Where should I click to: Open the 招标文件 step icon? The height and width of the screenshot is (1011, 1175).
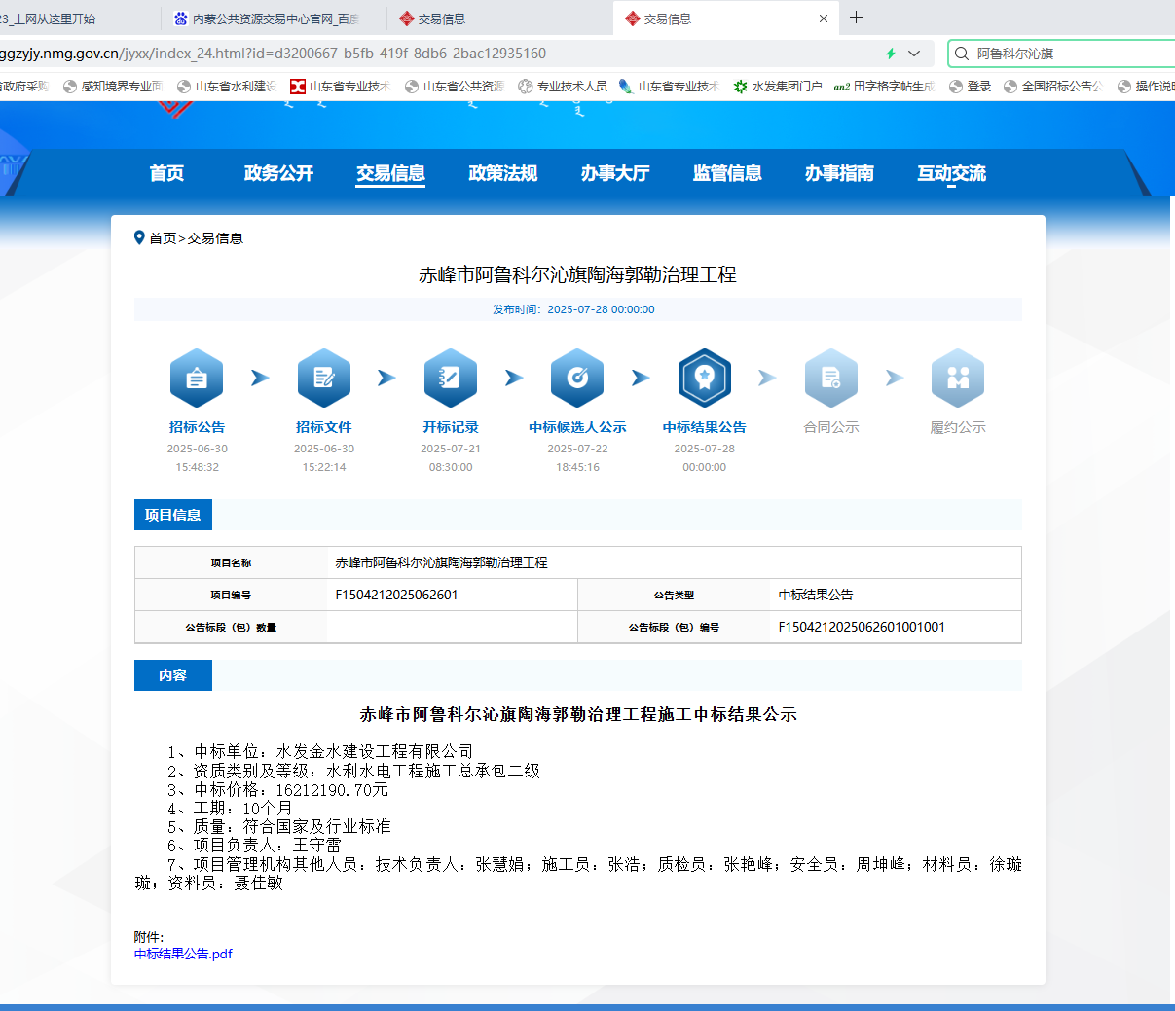(x=324, y=378)
